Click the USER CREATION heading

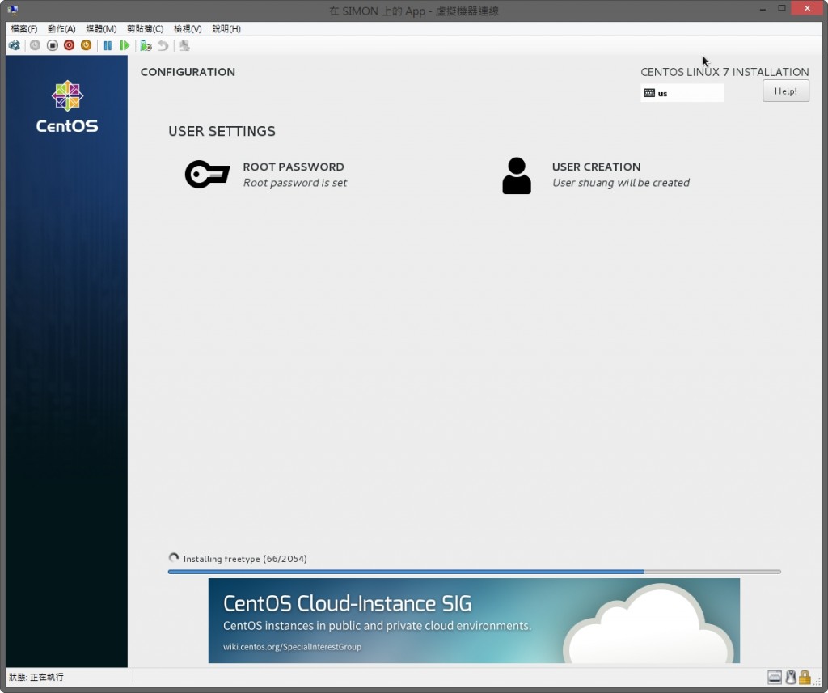tap(596, 167)
